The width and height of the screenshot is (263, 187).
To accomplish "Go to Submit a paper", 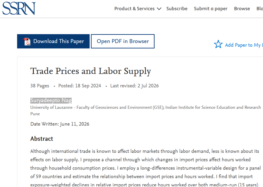I will click(211, 8).
